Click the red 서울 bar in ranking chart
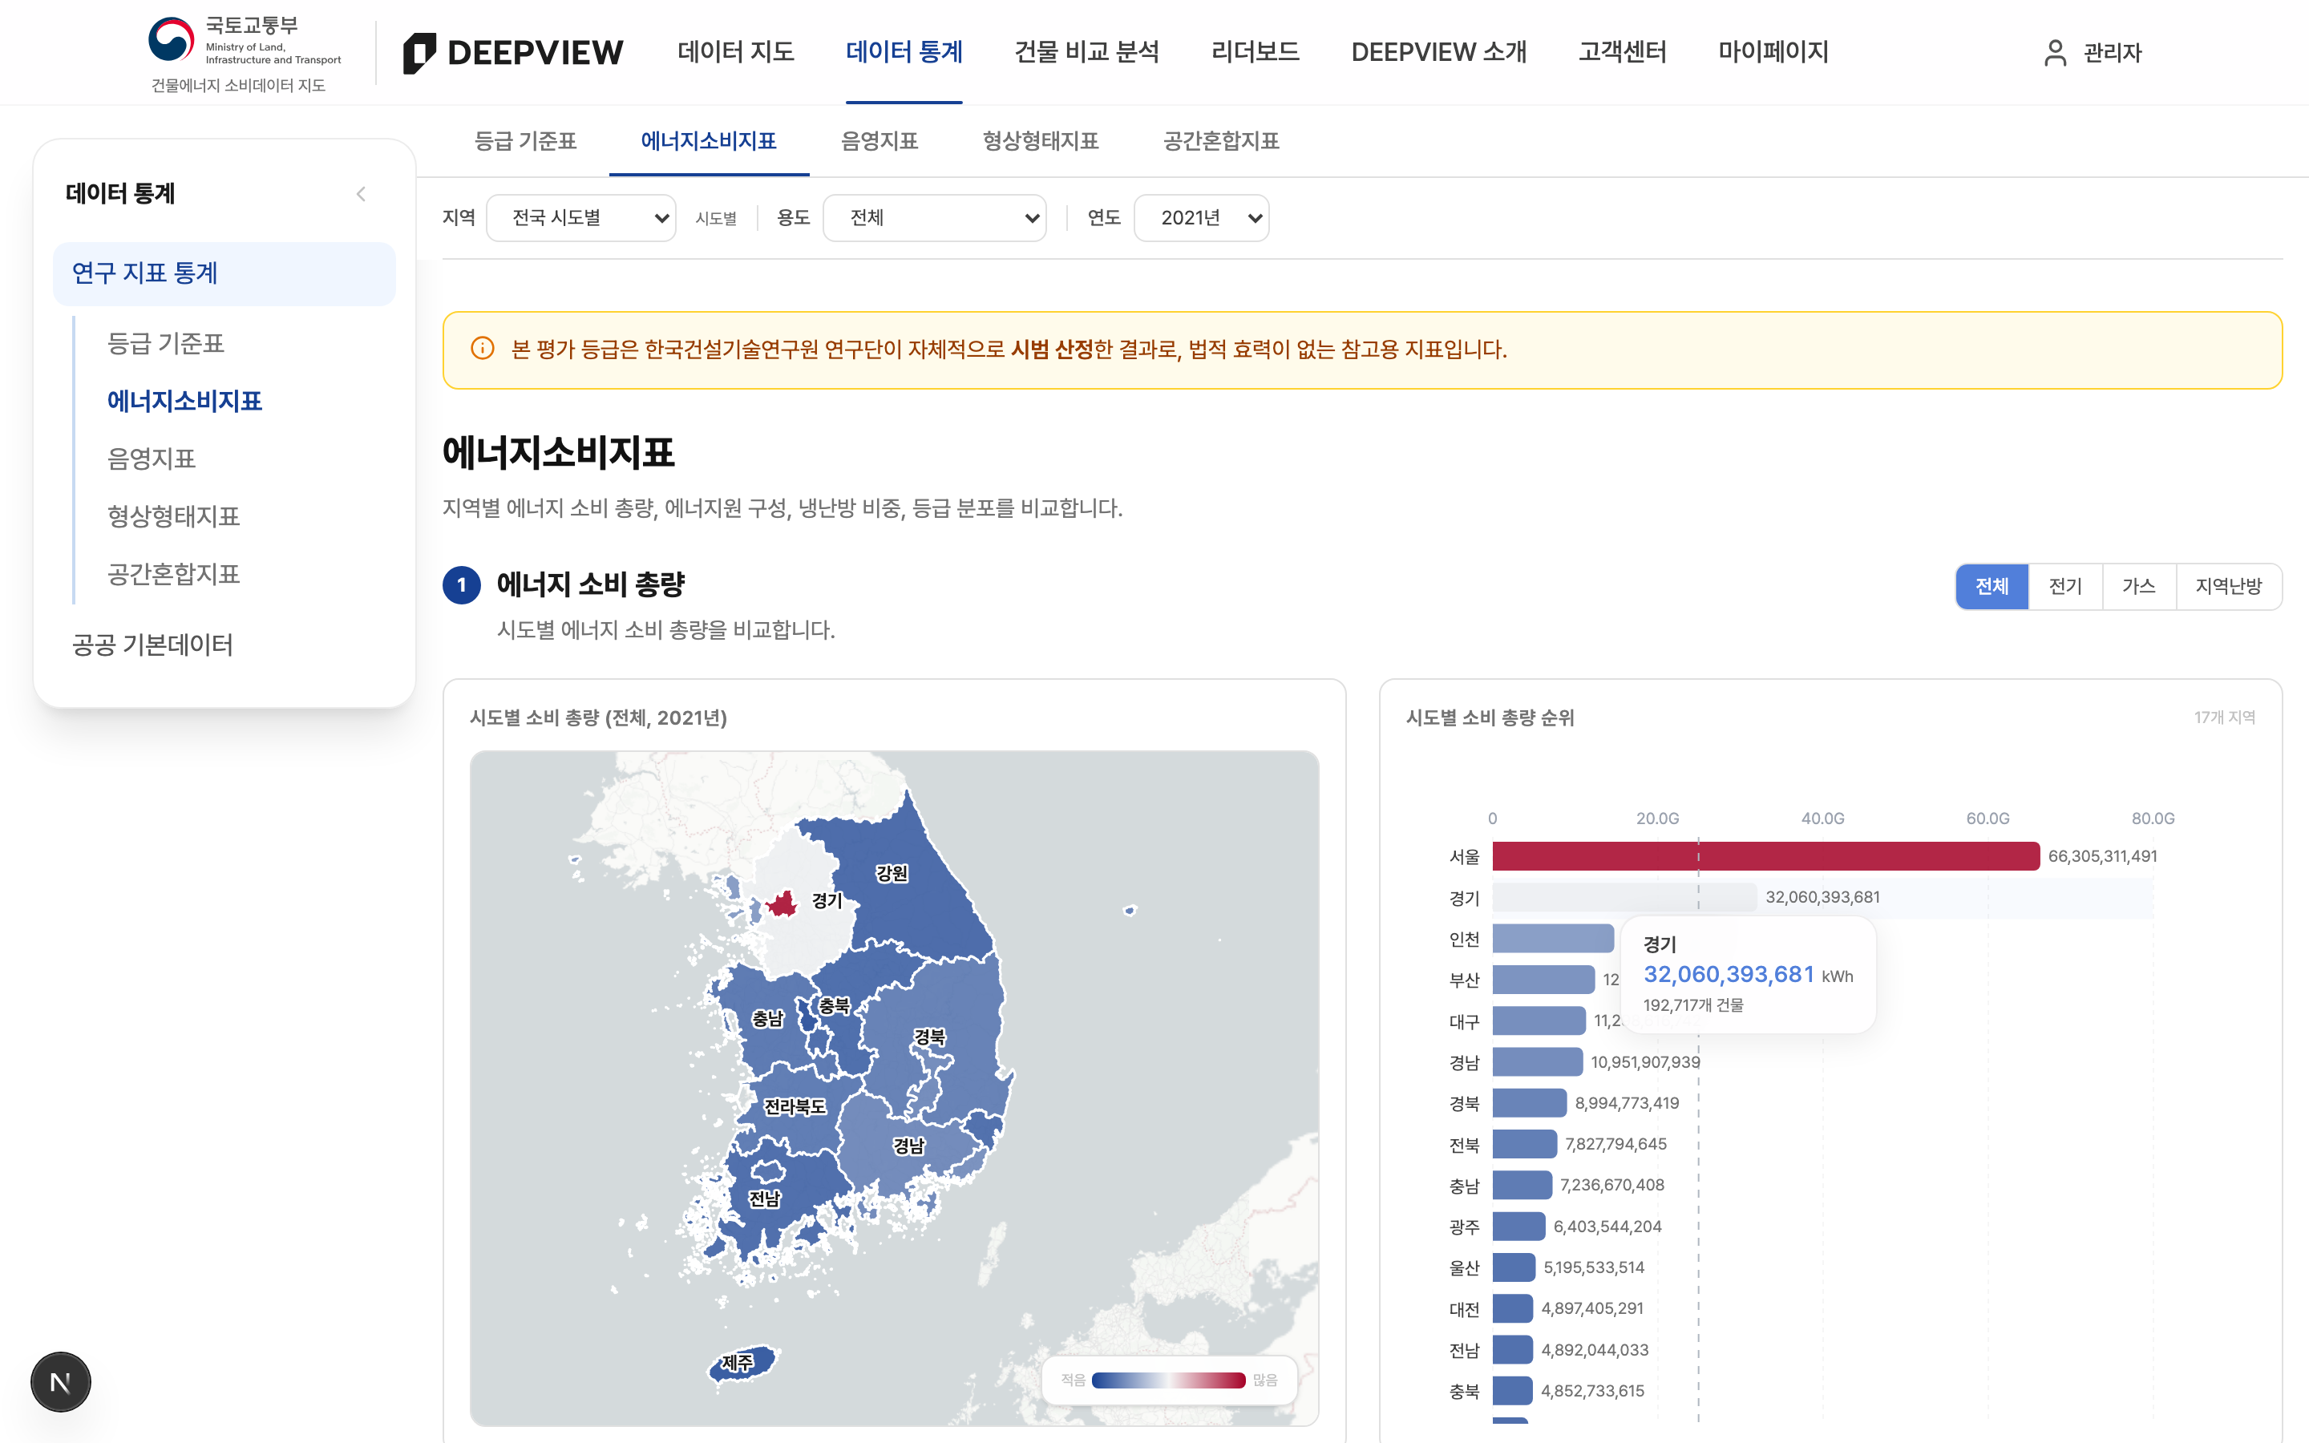The height and width of the screenshot is (1443, 2309). tap(1765, 856)
